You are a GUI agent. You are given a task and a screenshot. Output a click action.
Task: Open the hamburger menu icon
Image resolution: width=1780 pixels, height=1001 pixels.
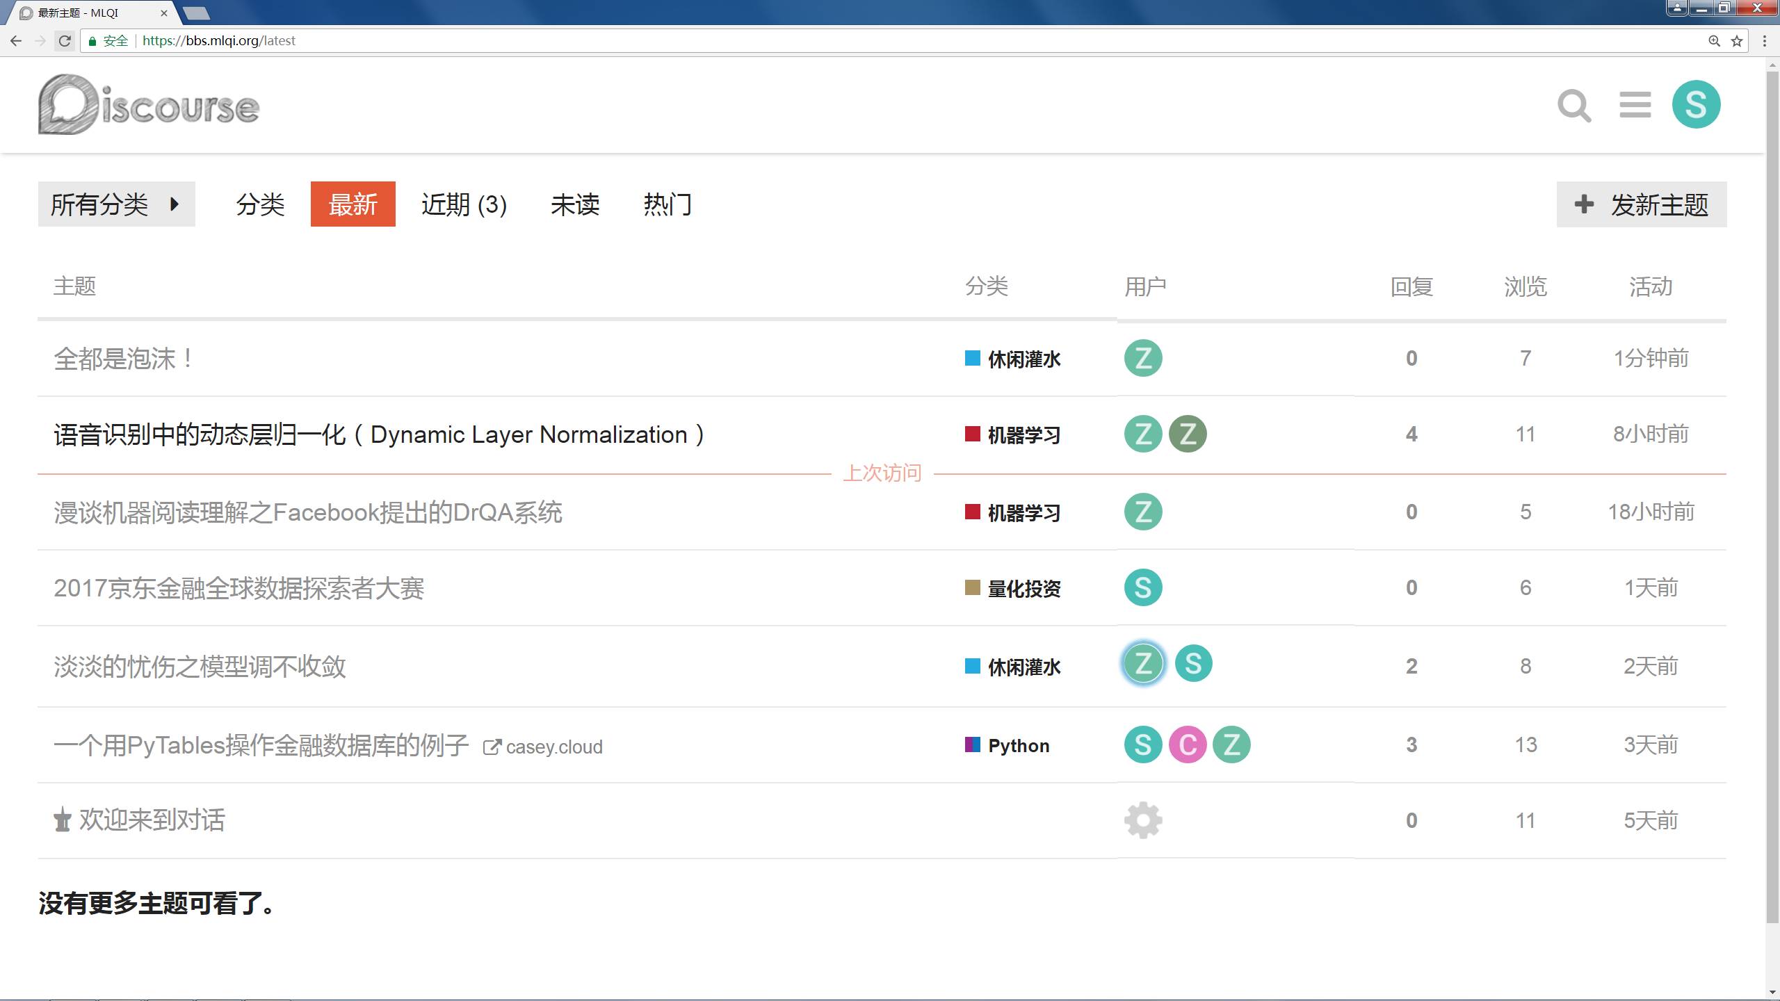pyautogui.click(x=1635, y=106)
